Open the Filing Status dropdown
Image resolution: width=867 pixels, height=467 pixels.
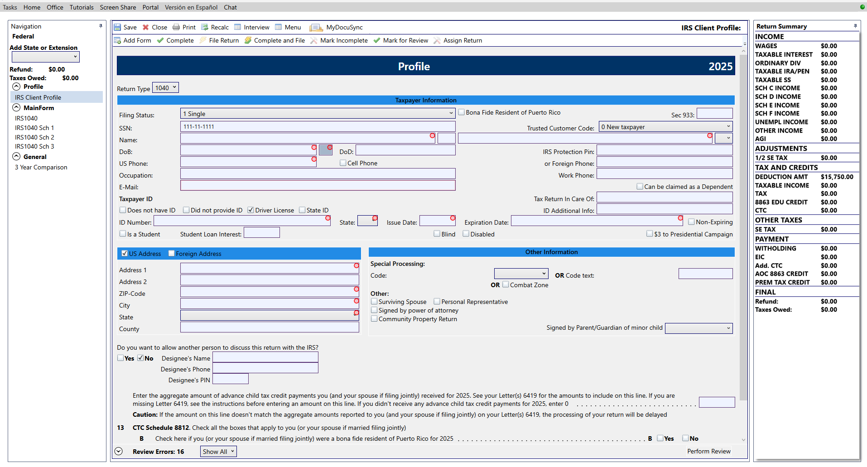click(x=318, y=113)
